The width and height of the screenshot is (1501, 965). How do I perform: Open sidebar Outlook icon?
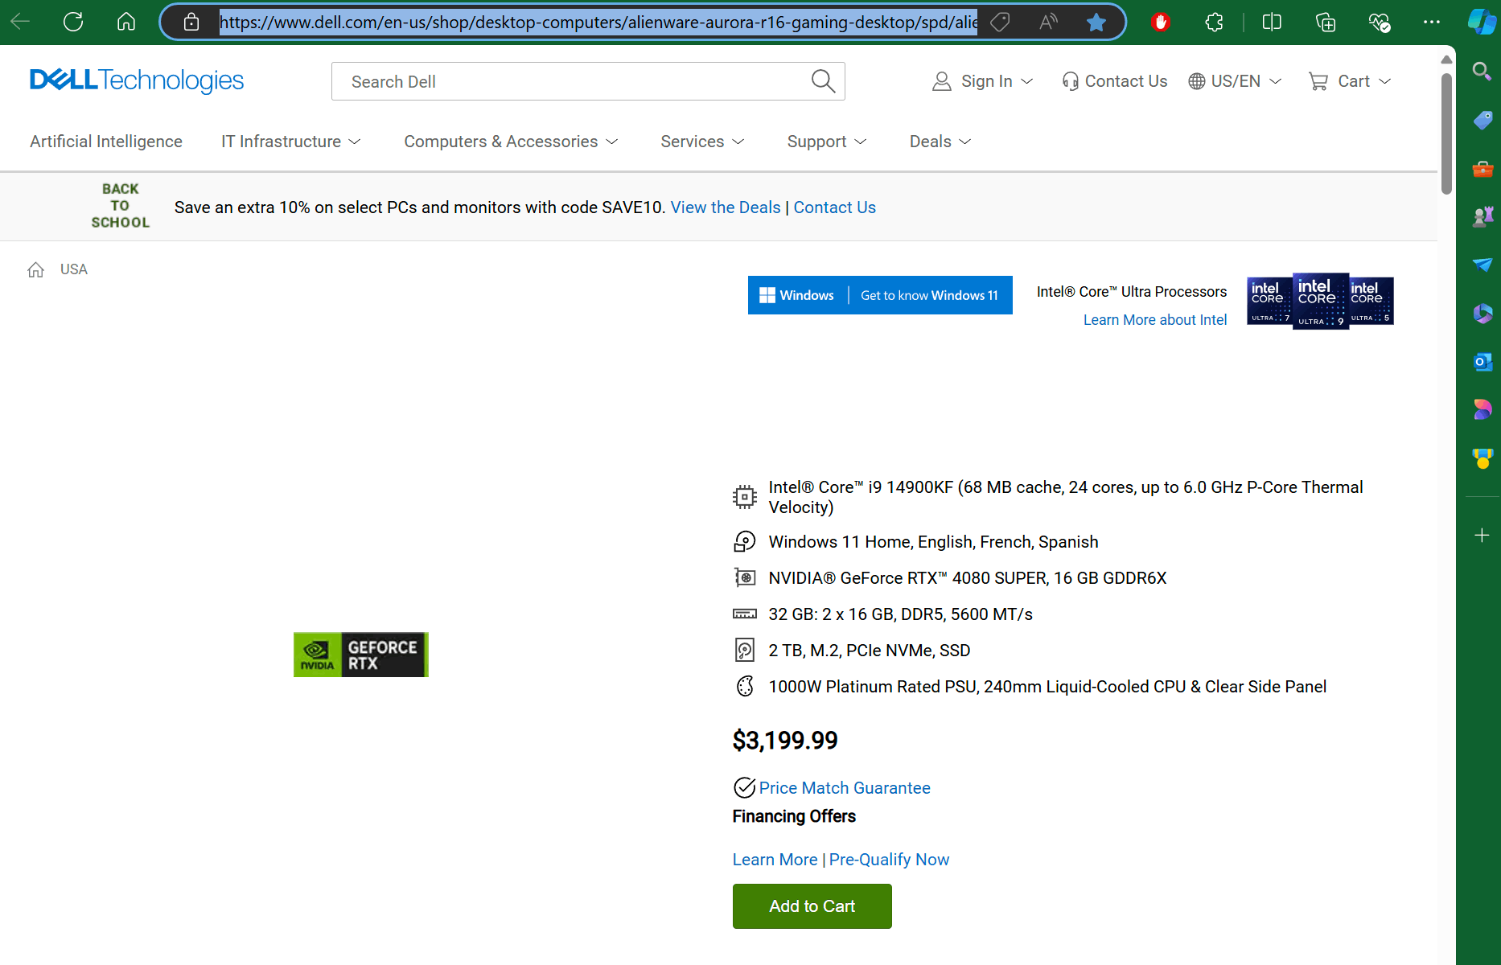click(1482, 362)
